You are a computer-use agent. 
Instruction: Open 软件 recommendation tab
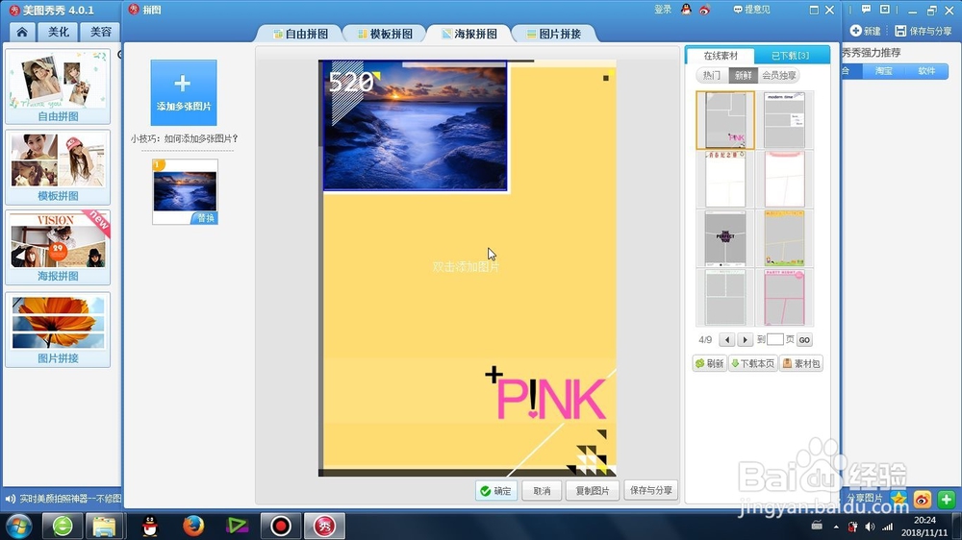(x=926, y=70)
